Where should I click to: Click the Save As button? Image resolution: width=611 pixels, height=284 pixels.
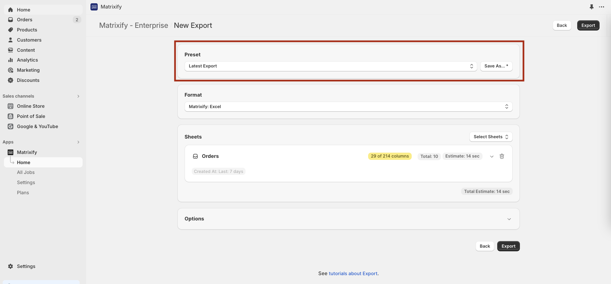coord(496,66)
